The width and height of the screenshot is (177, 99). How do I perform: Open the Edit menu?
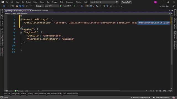pos(12,2)
